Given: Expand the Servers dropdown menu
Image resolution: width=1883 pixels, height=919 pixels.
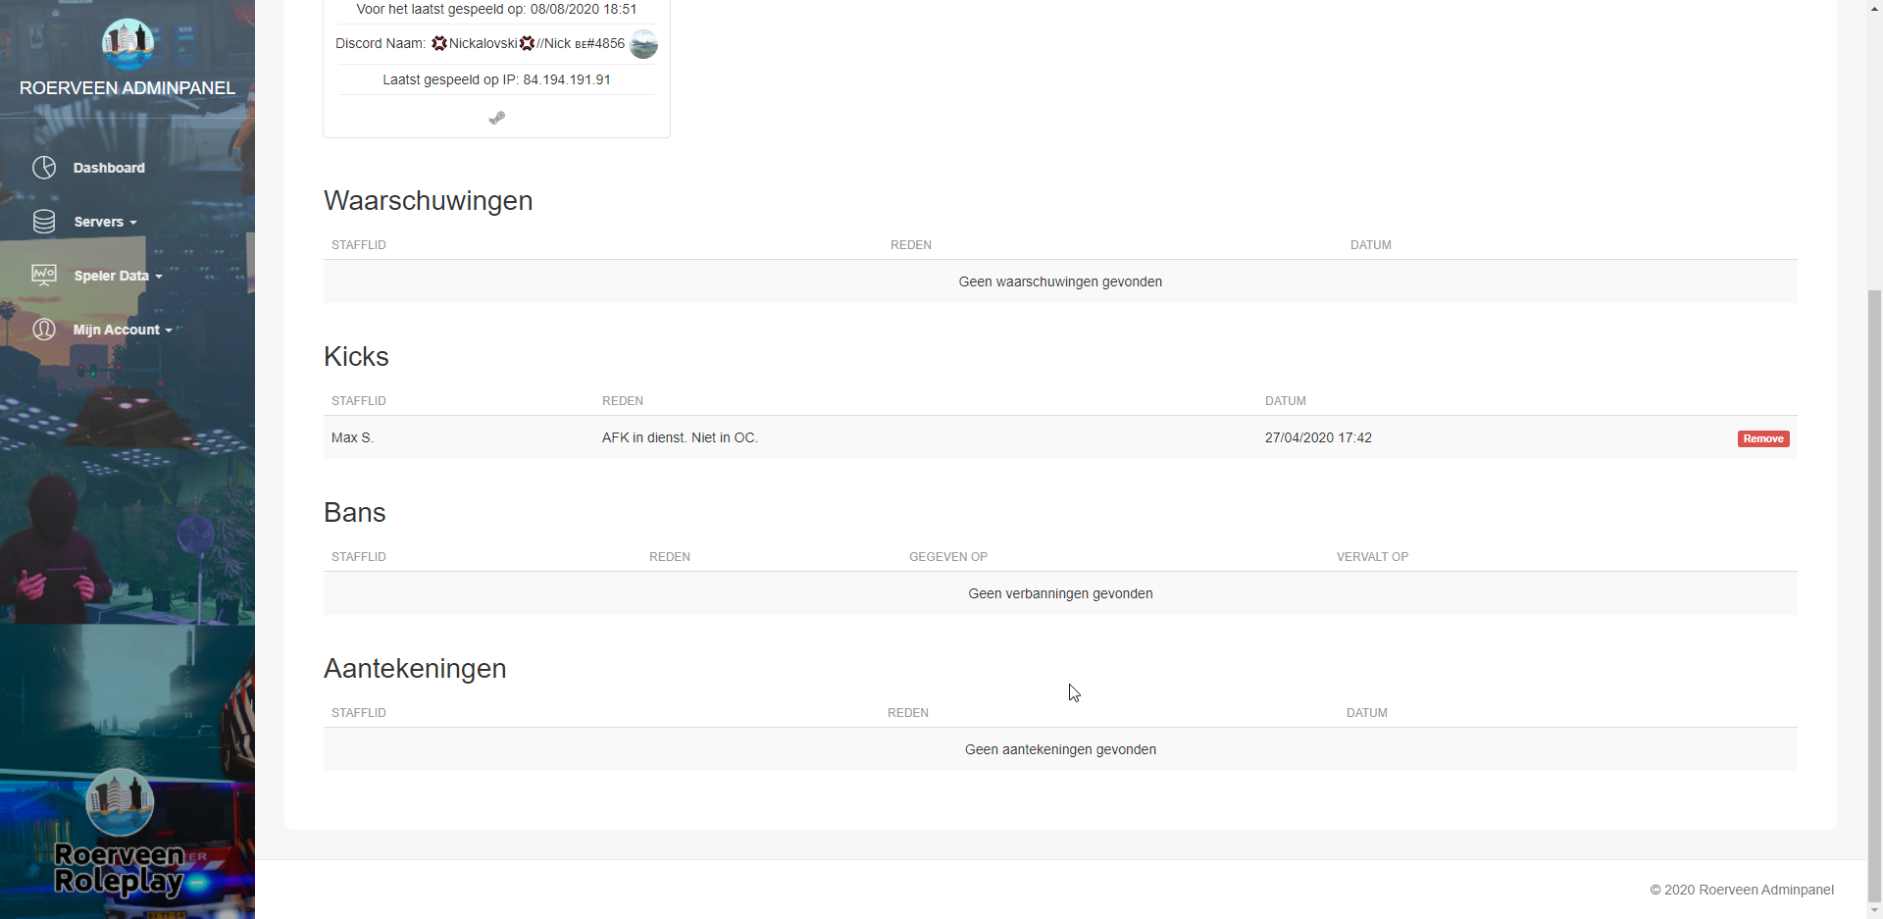Looking at the screenshot, I should [x=105, y=222].
